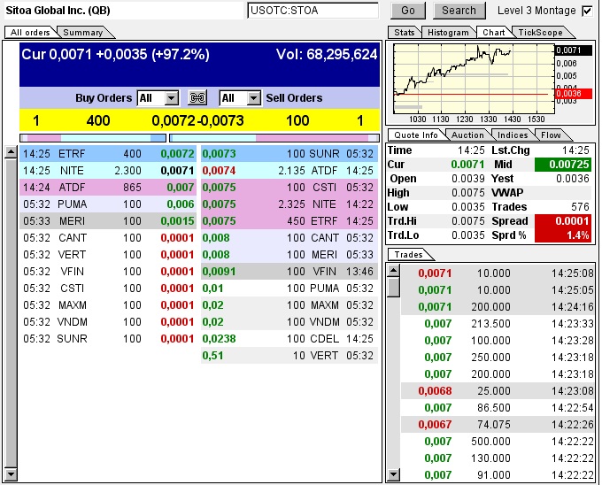Click the link icon between order filters
This screenshot has height=485, width=602.
[198, 98]
